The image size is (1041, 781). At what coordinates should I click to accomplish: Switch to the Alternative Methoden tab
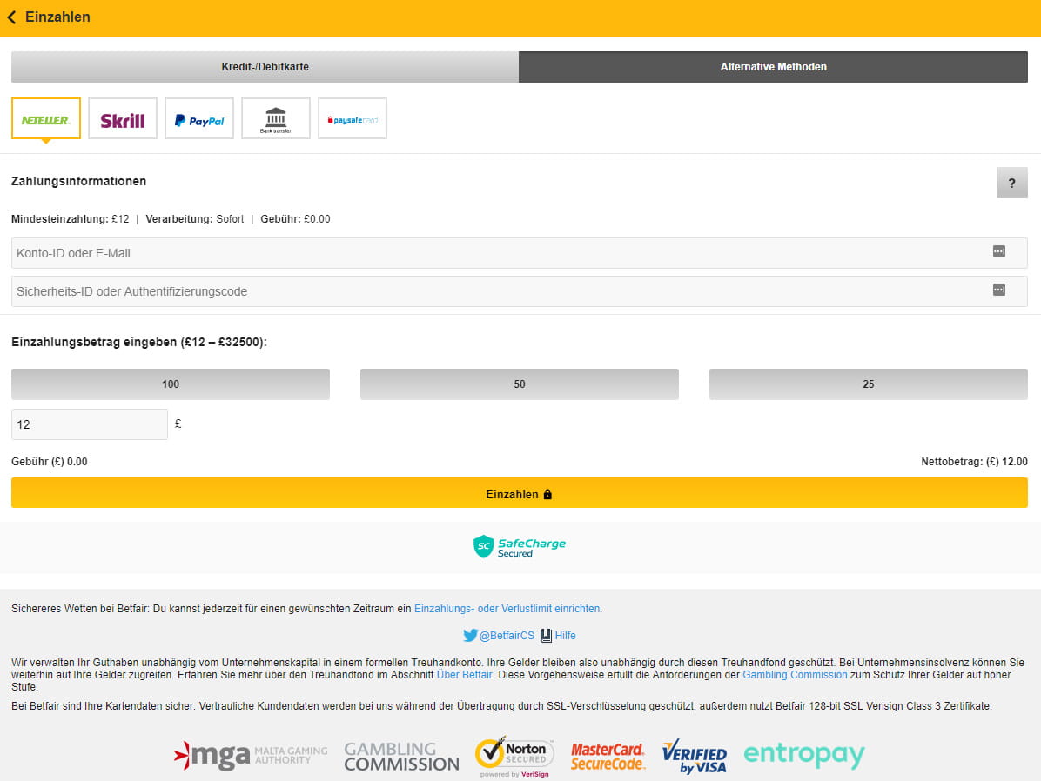(x=774, y=67)
